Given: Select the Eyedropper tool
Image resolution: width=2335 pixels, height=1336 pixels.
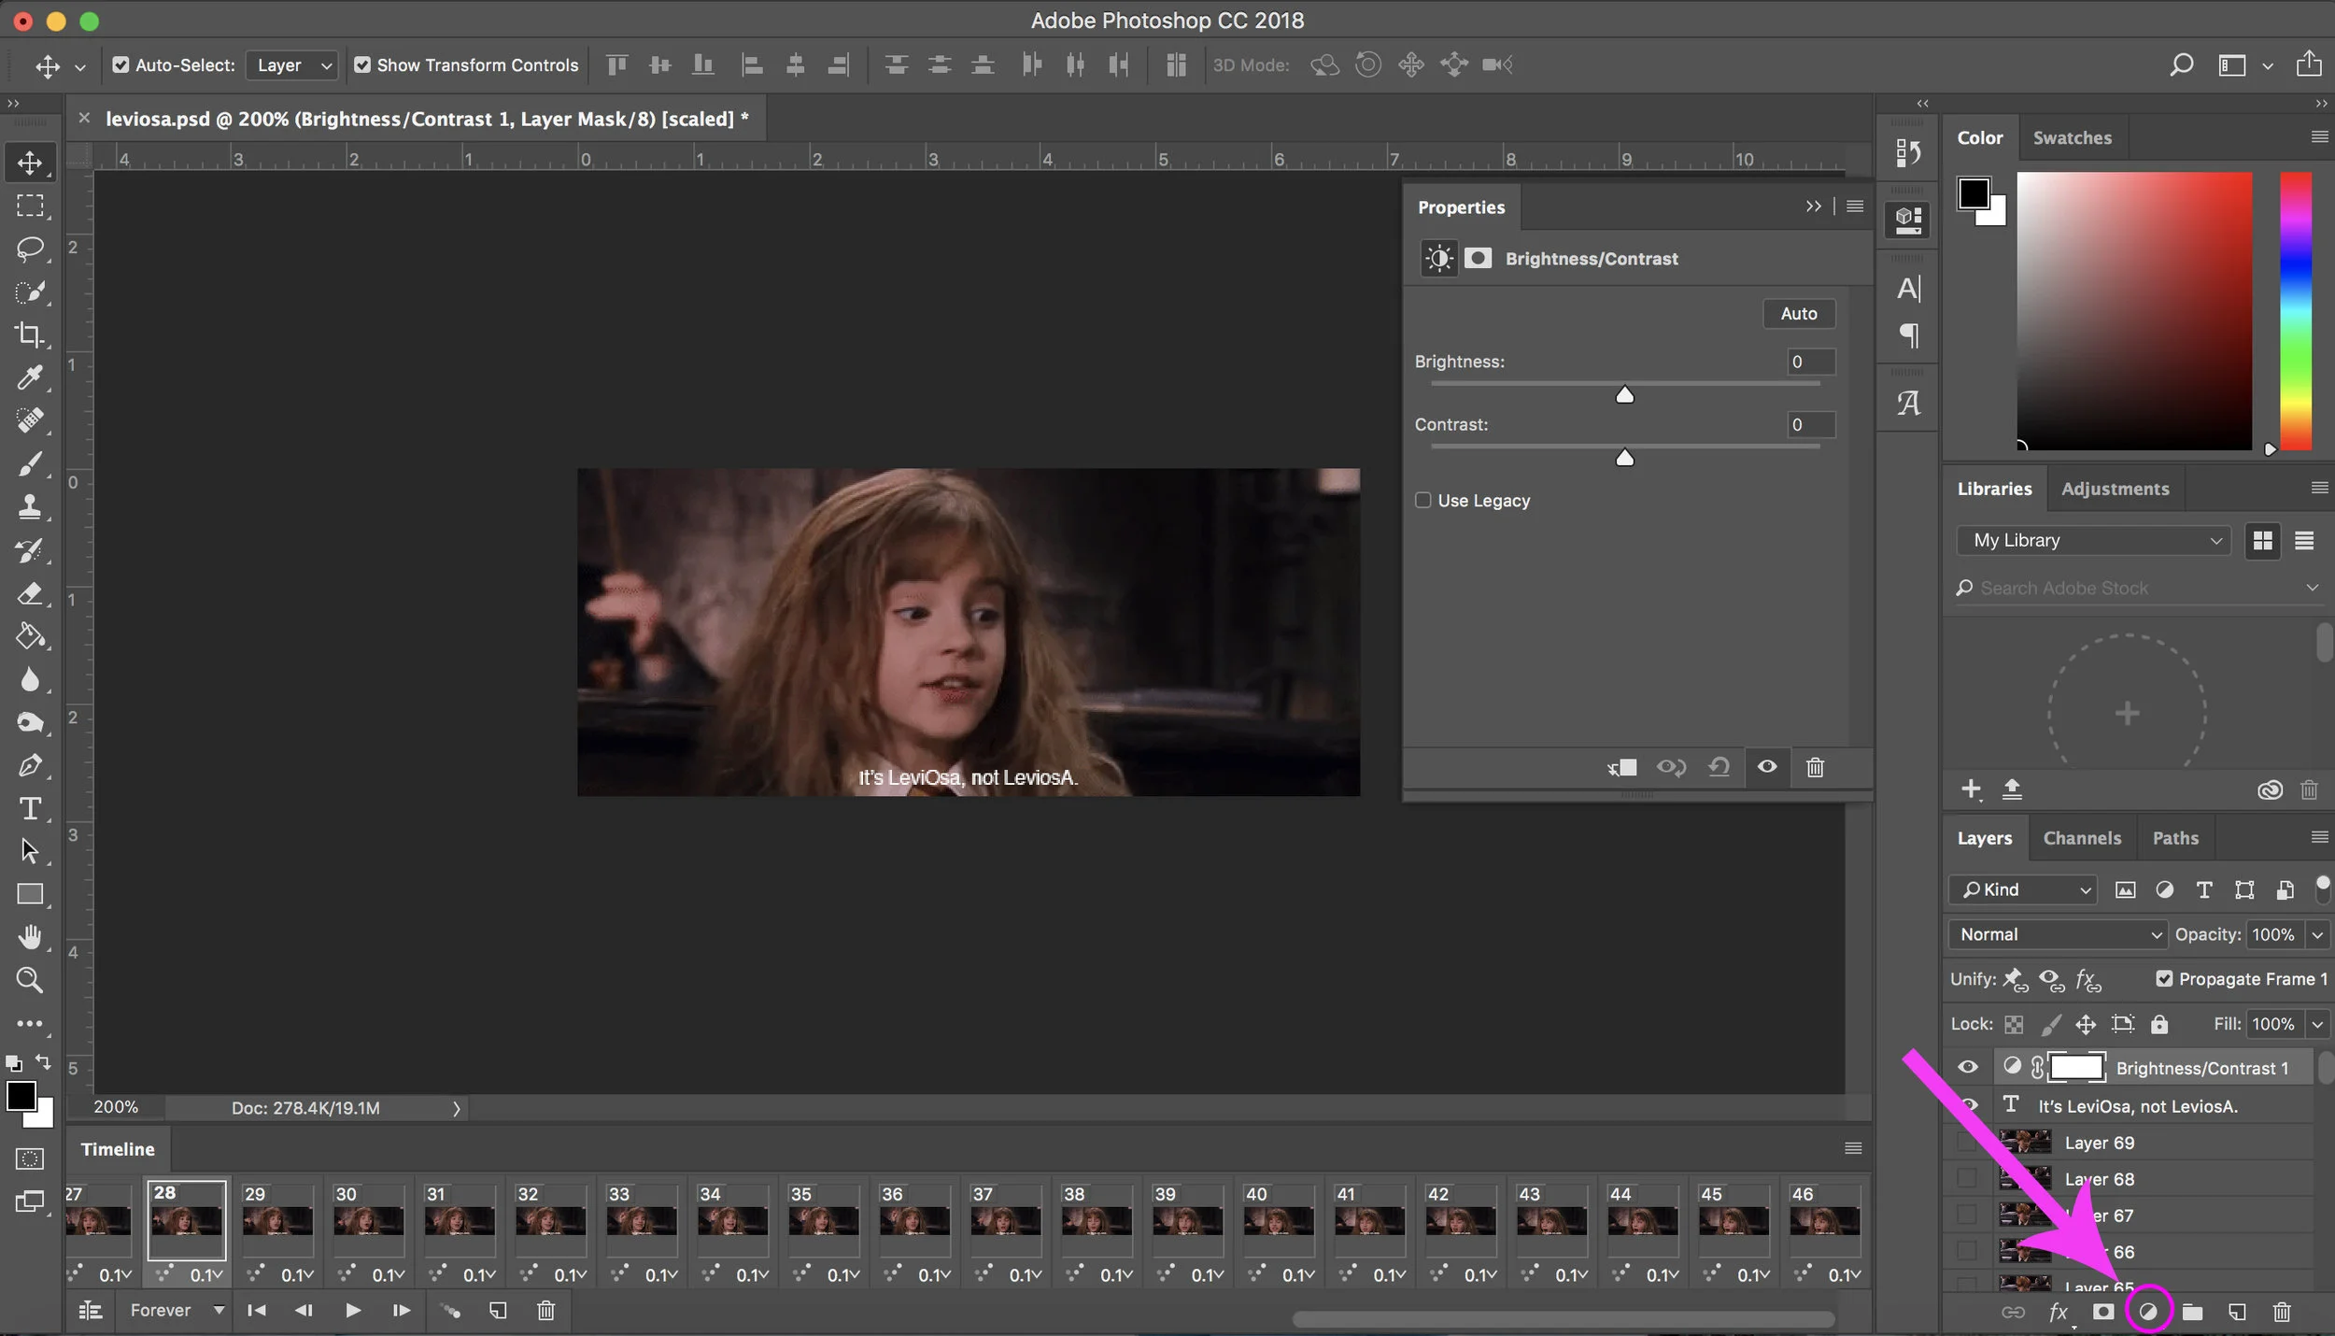Looking at the screenshot, I should [x=30, y=377].
